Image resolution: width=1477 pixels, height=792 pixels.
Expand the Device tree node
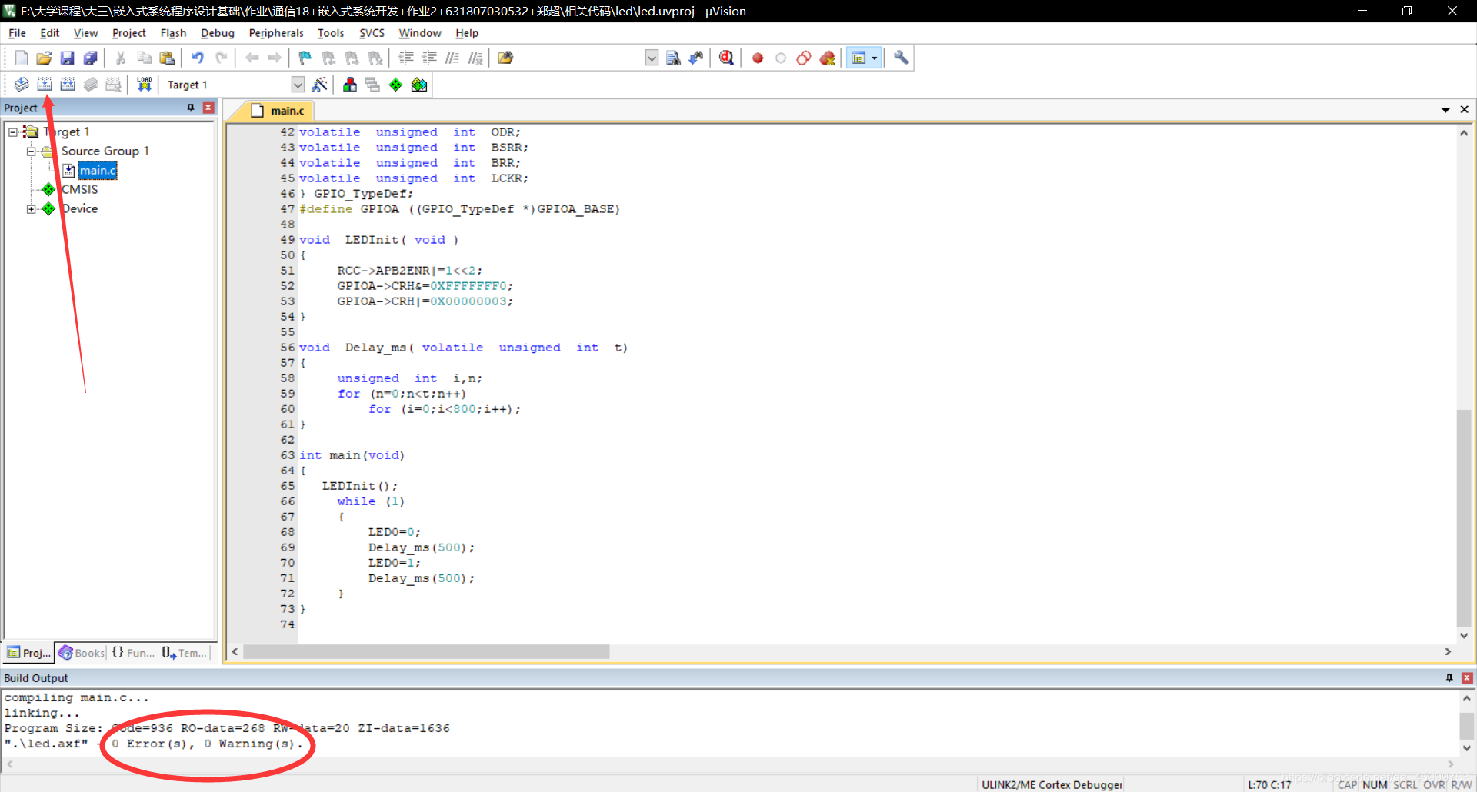click(x=32, y=209)
